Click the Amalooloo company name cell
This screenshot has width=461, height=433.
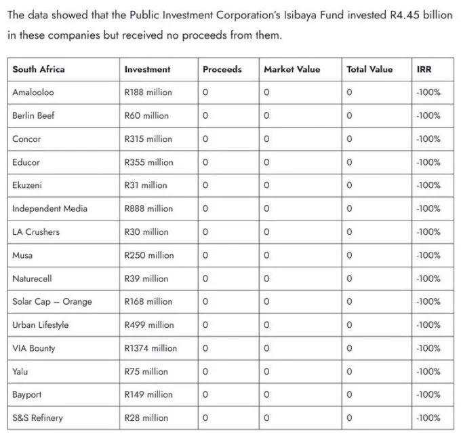(64, 92)
